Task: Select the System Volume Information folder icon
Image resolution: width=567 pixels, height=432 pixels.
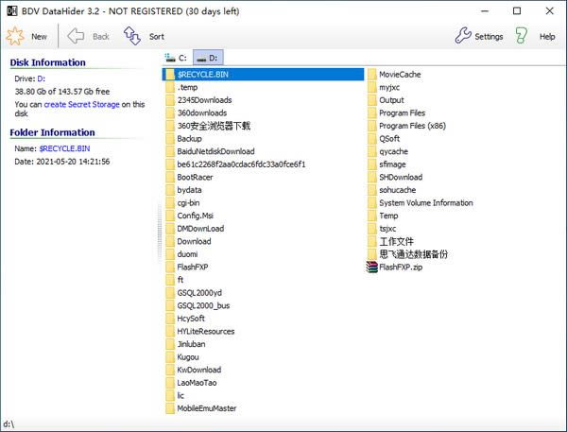Action: coord(372,203)
